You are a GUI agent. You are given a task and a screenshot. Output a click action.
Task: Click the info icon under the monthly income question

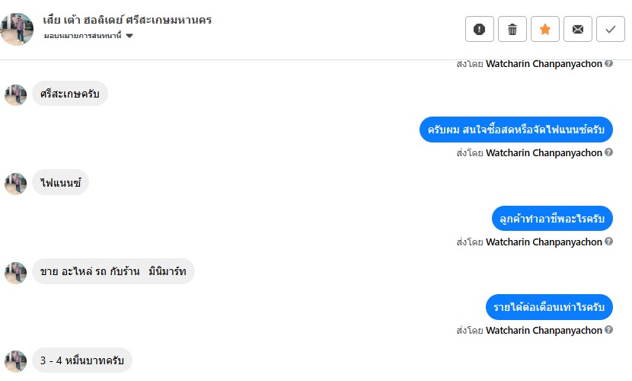608,330
